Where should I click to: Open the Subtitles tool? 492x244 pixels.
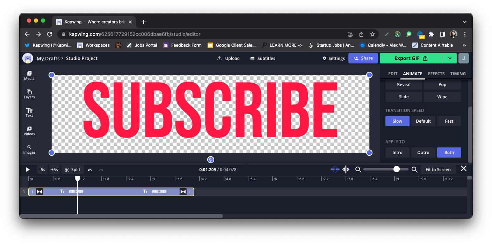point(263,58)
